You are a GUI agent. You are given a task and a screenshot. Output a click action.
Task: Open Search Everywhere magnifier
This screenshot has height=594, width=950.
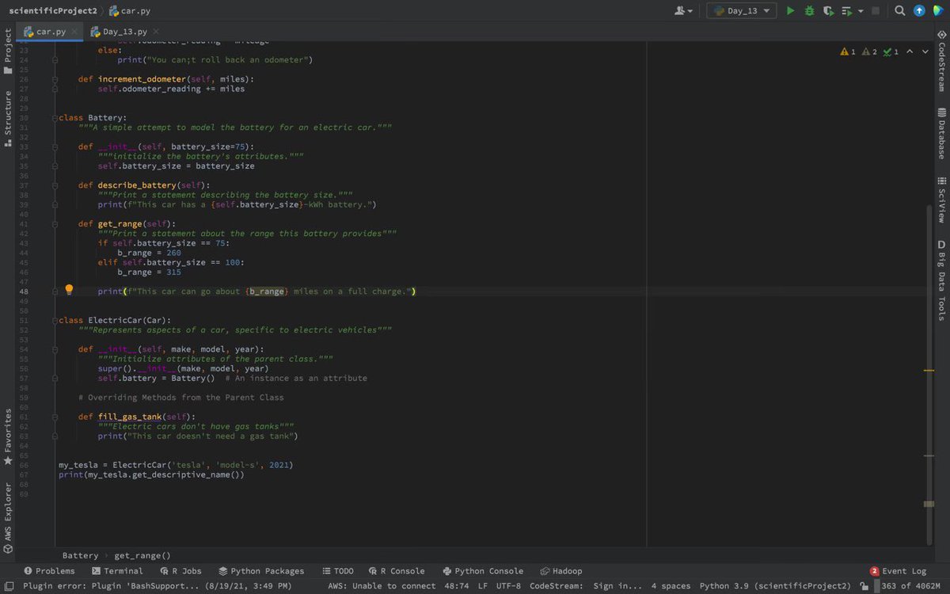tap(900, 11)
